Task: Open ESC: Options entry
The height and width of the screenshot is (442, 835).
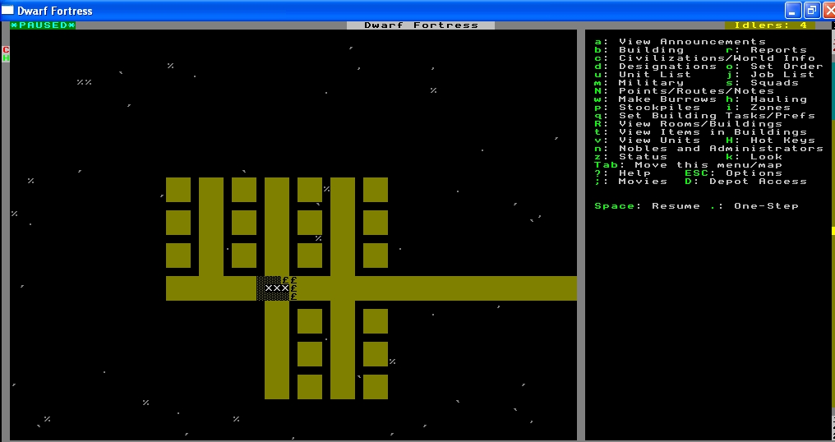Action: click(733, 173)
